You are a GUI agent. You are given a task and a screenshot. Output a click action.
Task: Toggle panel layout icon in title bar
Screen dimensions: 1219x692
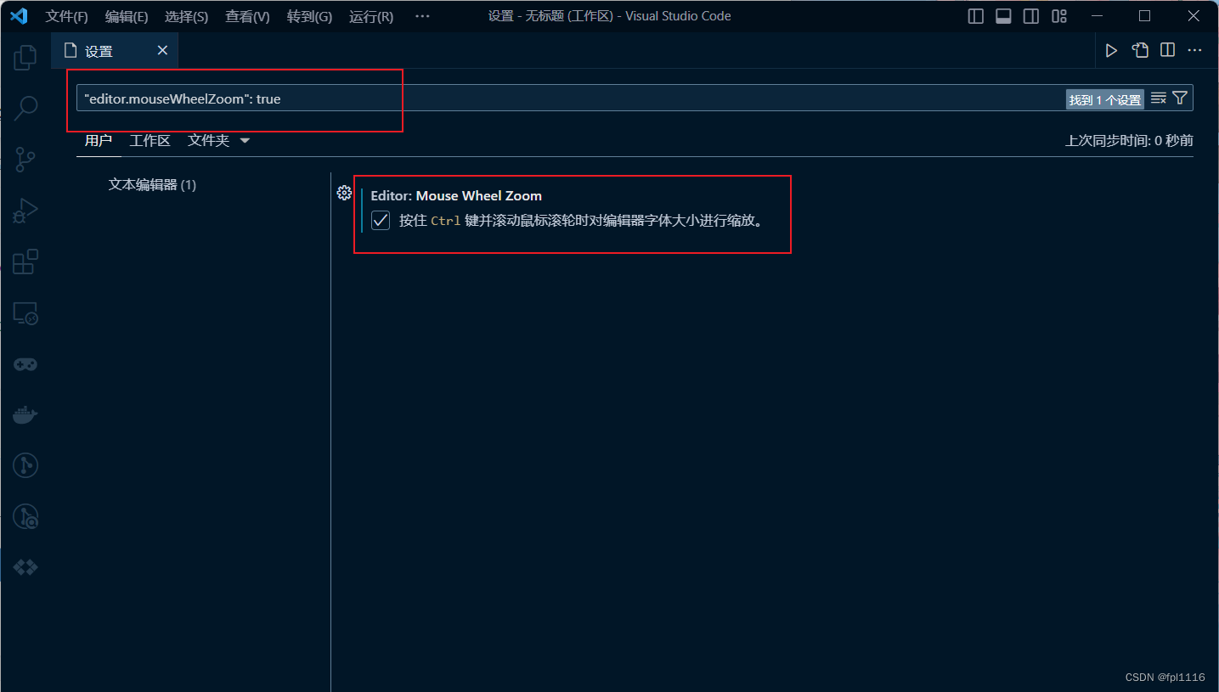tap(1003, 16)
